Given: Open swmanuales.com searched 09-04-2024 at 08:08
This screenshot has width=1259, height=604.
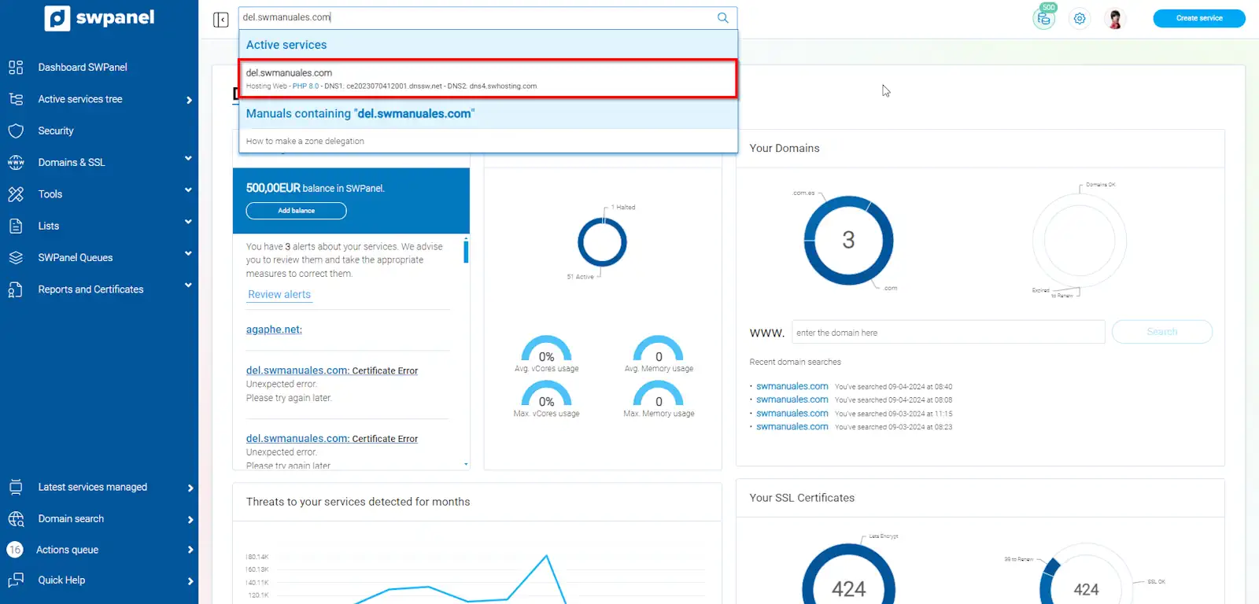Looking at the screenshot, I should click(x=792, y=400).
